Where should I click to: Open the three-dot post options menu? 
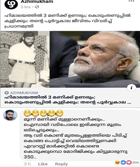coord(131,1)
